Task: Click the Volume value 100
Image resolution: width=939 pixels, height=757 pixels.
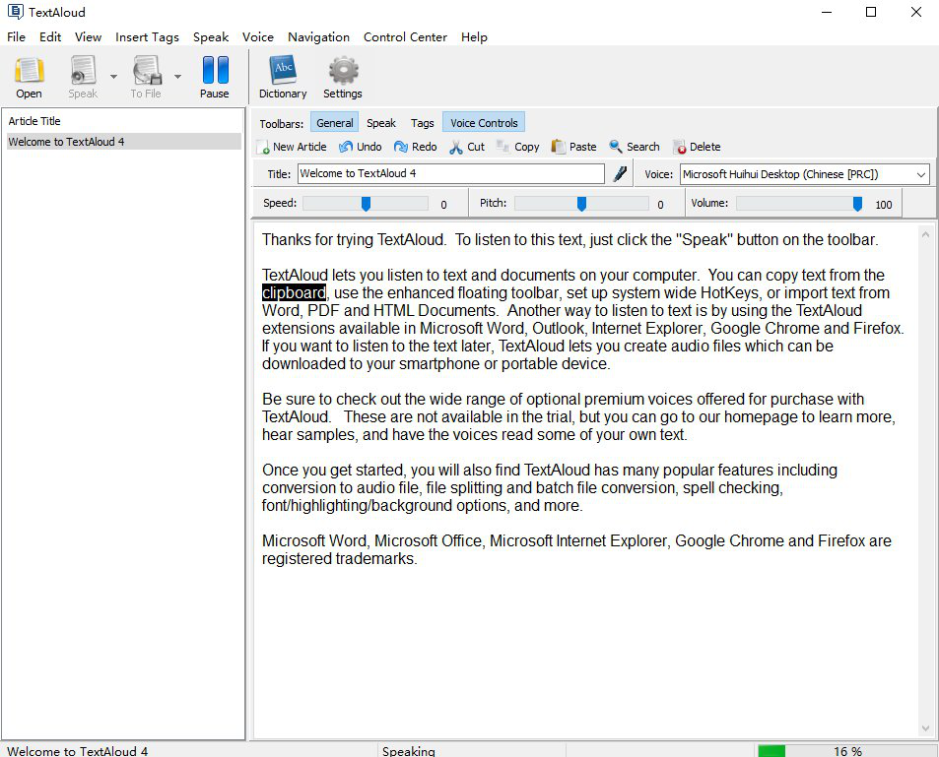Action: [x=883, y=205]
